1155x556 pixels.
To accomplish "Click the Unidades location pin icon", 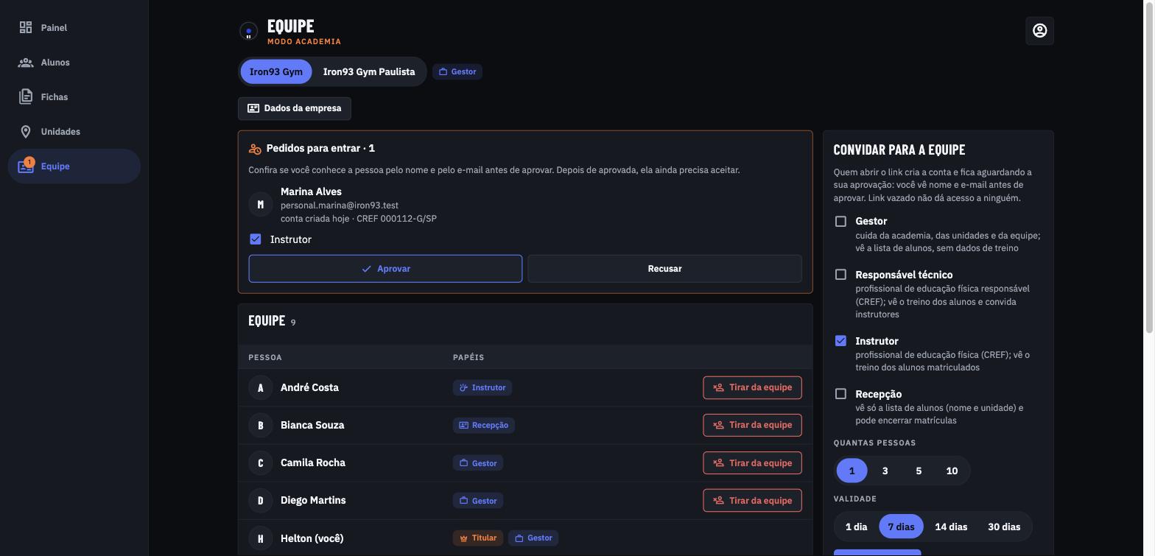I will (26, 132).
